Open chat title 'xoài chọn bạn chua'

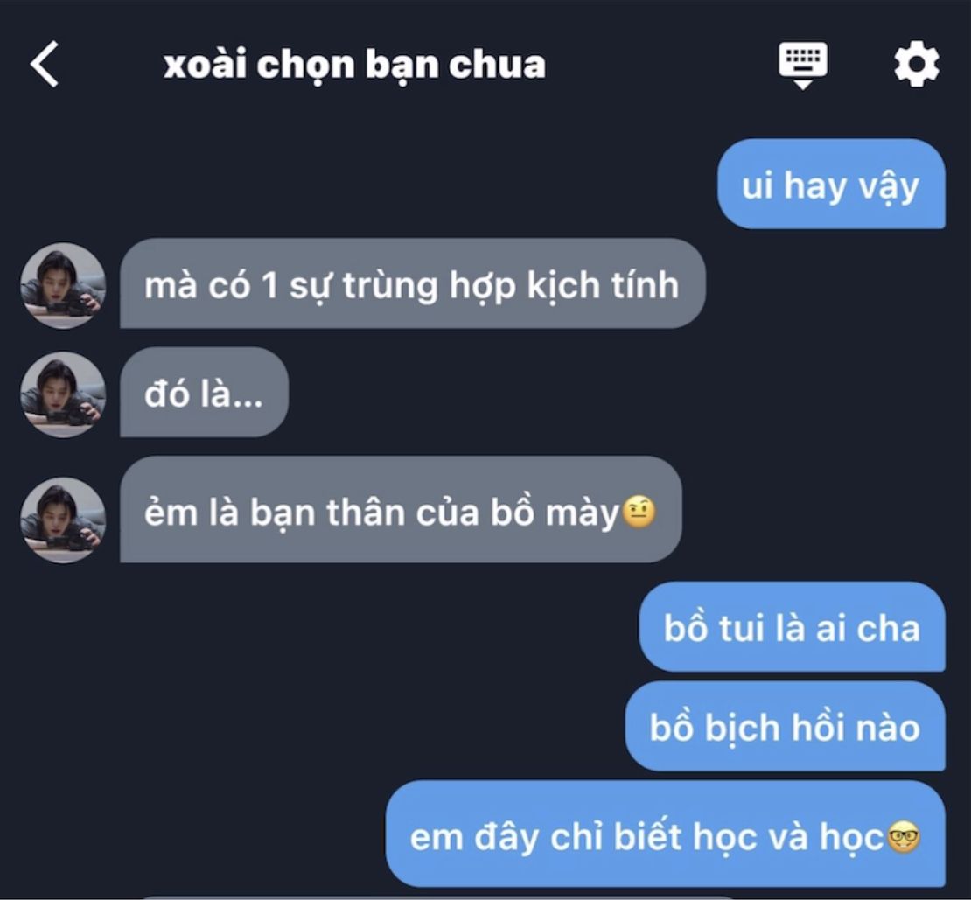pos(354,65)
